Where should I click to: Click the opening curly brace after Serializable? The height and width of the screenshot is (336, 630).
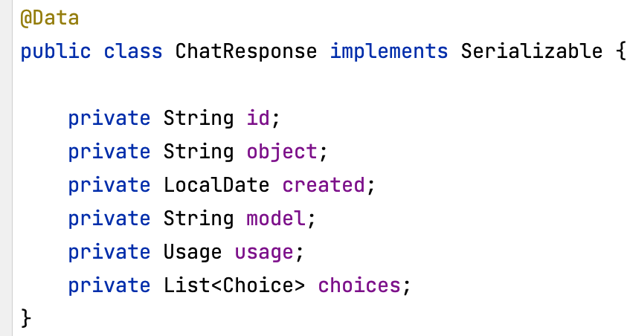[621, 52]
